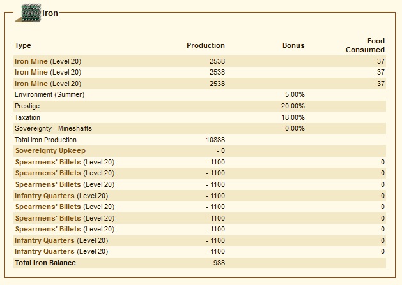Click the Iron ingot stack icon
The image size is (402, 285).
point(28,13)
